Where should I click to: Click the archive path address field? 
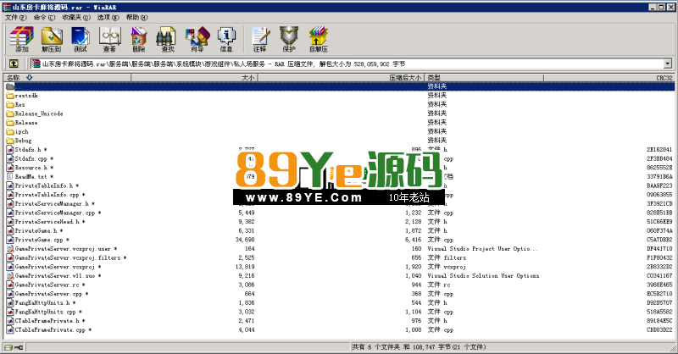click(x=347, y=64)
